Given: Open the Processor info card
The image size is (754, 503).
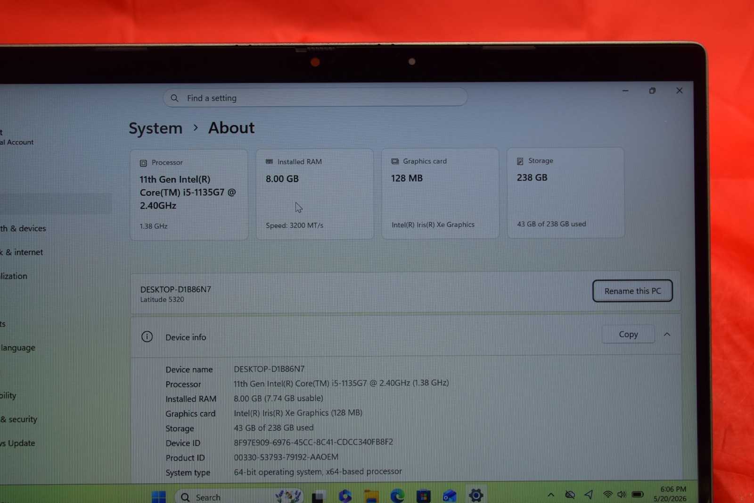Looking at the screenshot, I should [x=189, y=195].
